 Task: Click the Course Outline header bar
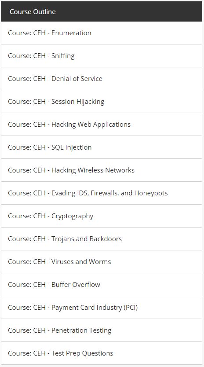coord(102,11)
